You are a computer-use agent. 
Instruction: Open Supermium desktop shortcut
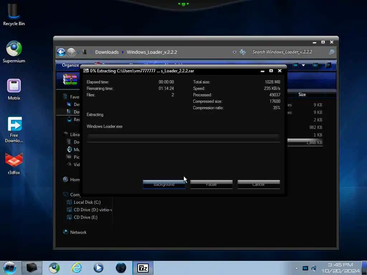coord(14,52)
